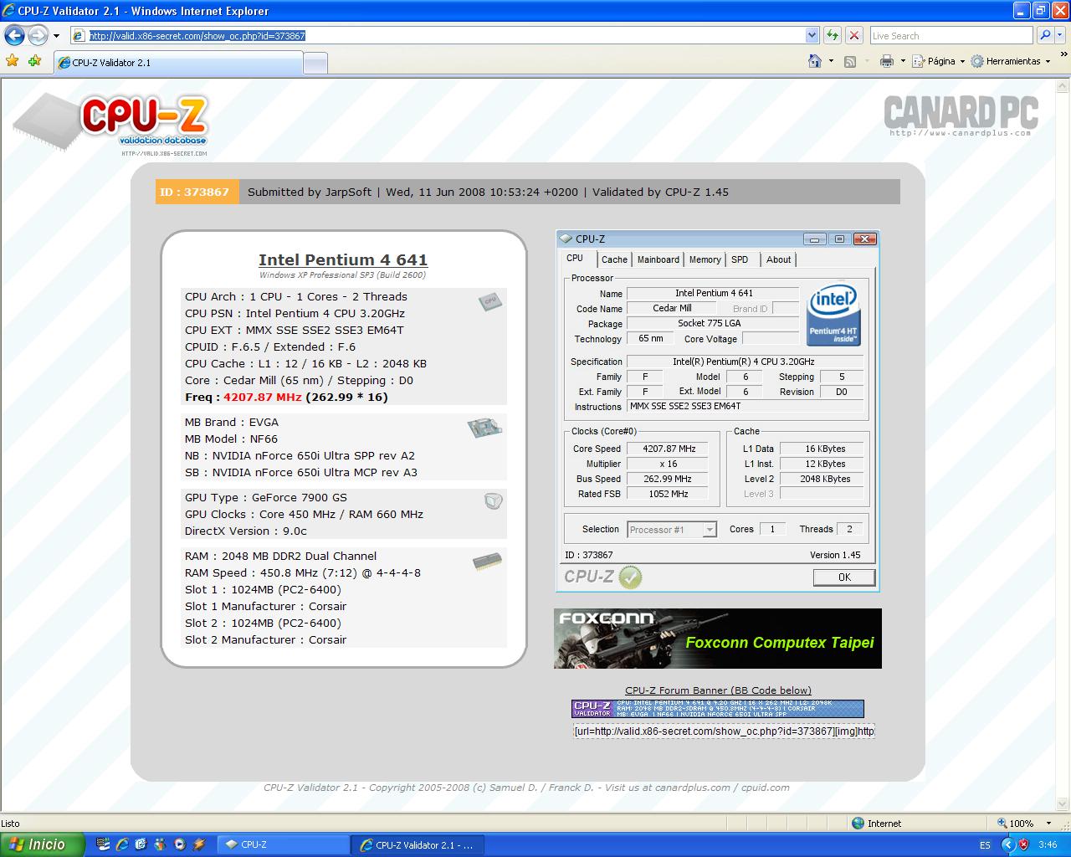Click the RSS feeds icon

[x=850, y=61]
